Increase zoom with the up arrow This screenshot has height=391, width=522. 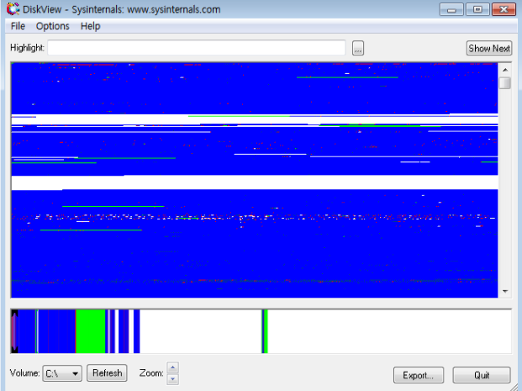pyautogui.click(x=173, y=367)
